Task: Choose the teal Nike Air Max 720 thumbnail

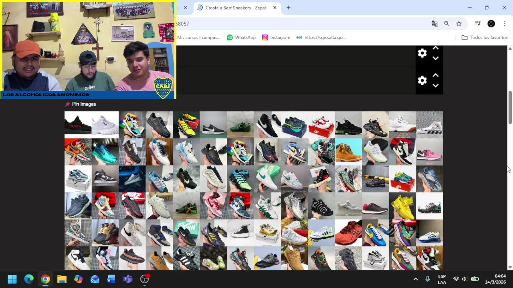Action: [x=105, y=152]
